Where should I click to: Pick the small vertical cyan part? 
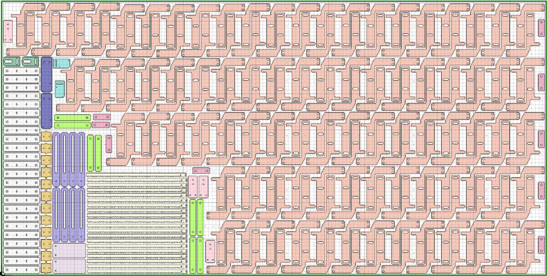pos(59,89)
